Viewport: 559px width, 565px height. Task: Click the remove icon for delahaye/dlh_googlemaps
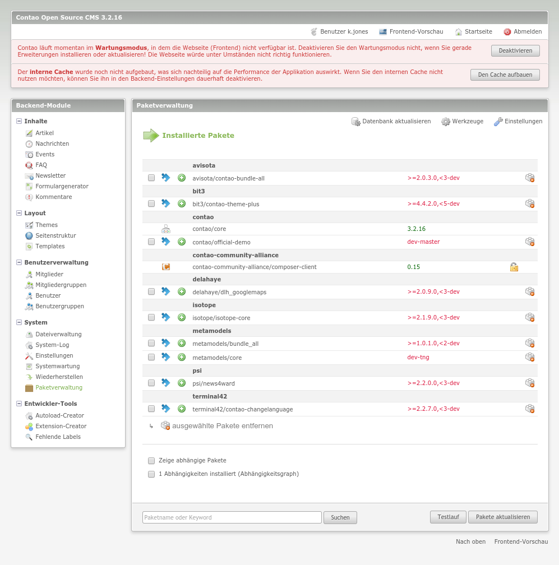529,291
